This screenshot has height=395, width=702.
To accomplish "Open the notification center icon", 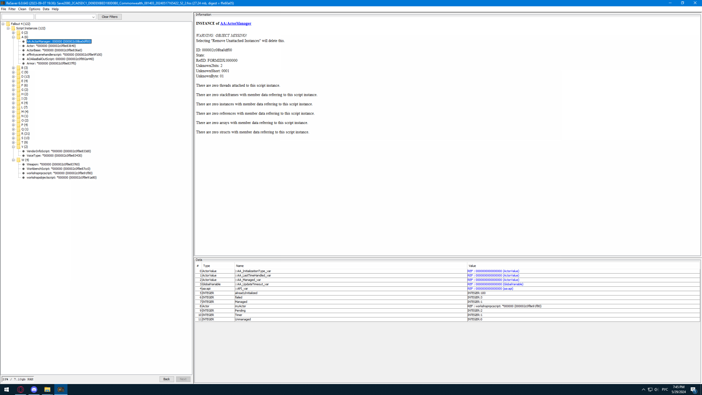I will pyautogui.click(x=693, y=390).
